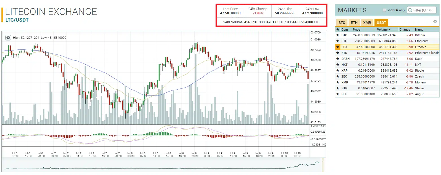Screen dimensions: 441x175
Task: Click the LITECOIN EXCHANGE title
Action: 51,12
